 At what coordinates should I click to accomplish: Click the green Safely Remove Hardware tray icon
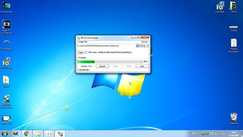coord(203,134)
